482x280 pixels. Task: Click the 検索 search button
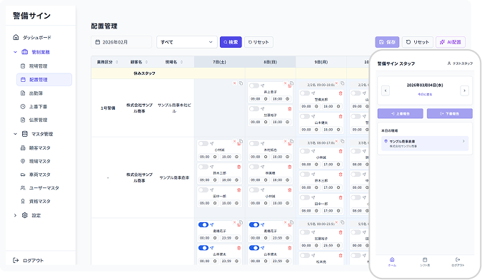[231, 42]
